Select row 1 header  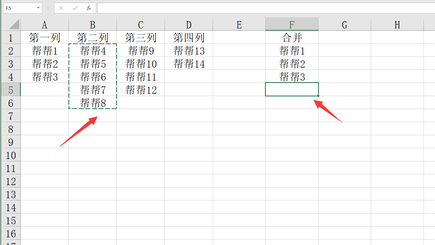11,37
